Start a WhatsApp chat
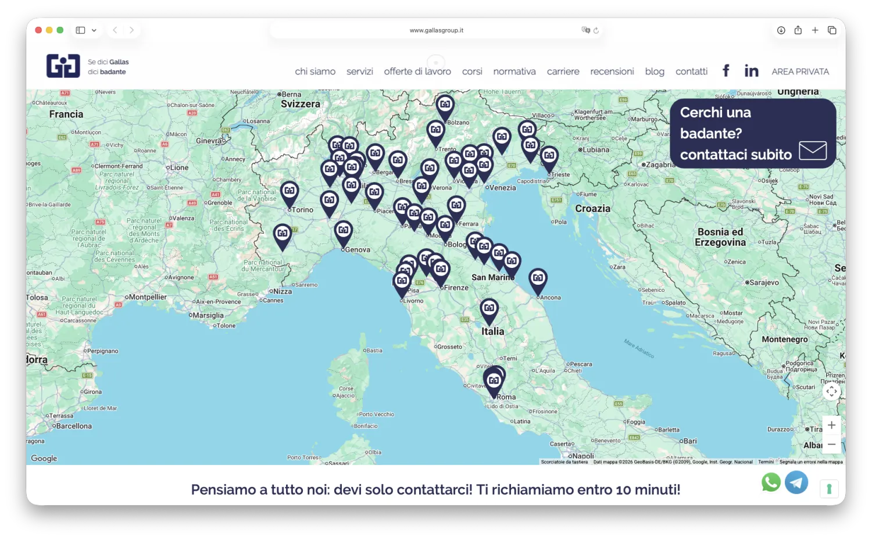The height and width of the screenshot is (540, 872). point(771,482)
